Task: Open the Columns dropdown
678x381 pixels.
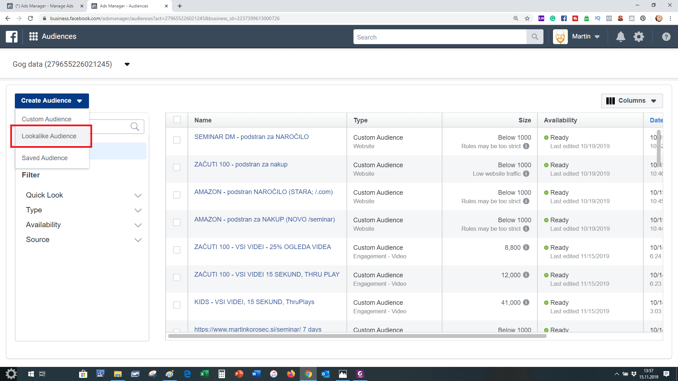Action: click(631, 101)
